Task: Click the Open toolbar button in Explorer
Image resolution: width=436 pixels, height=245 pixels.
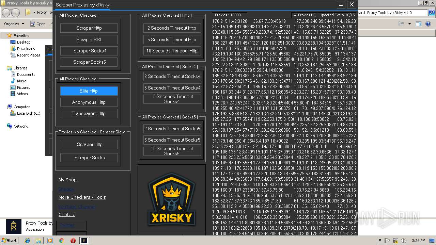Action: [38, 24]
